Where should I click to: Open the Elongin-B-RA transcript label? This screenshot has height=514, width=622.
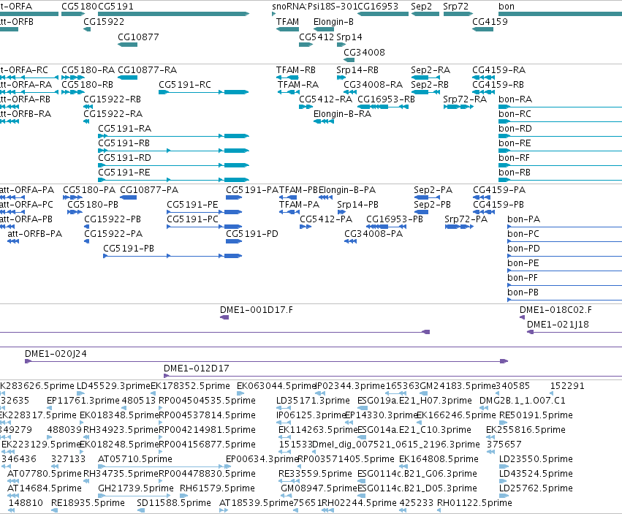342,114
